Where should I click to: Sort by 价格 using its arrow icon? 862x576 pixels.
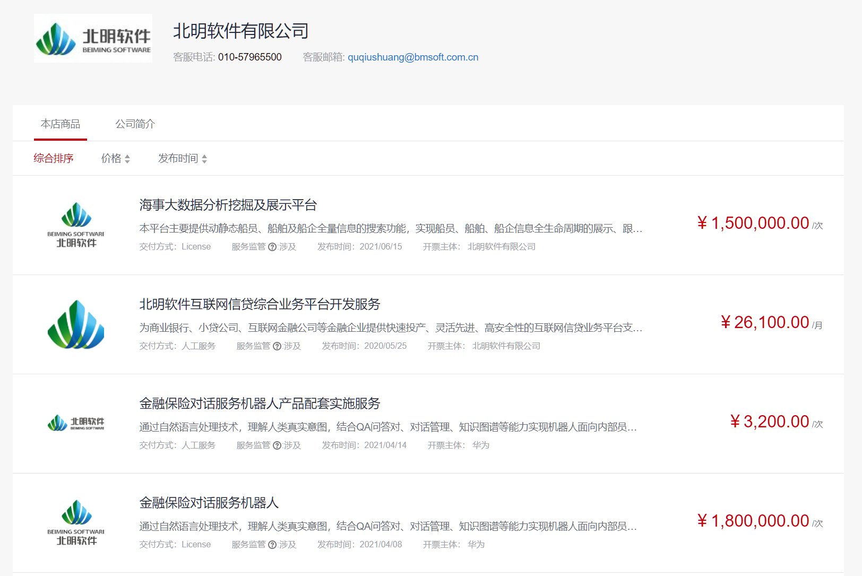pyautogui.click(x=127, y=159)
